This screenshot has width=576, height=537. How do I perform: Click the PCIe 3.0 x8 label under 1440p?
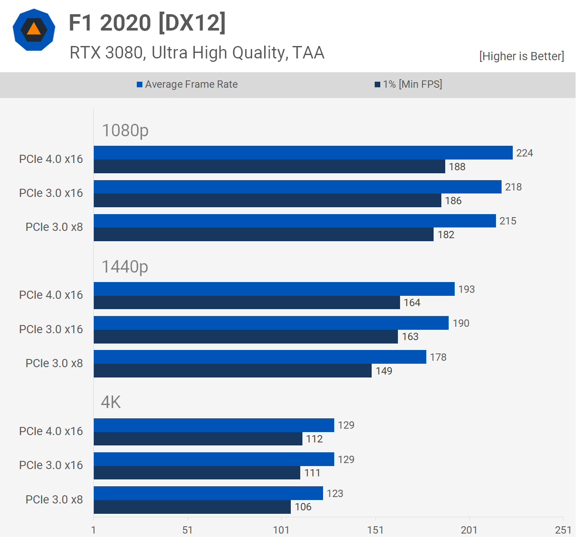[54, 363]
